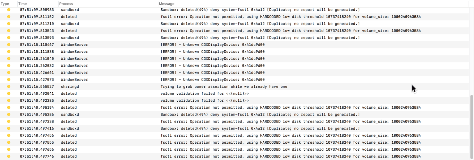474x160 pixels.
Task: Sort logs by the Time column header
Action: click(22, 3)
